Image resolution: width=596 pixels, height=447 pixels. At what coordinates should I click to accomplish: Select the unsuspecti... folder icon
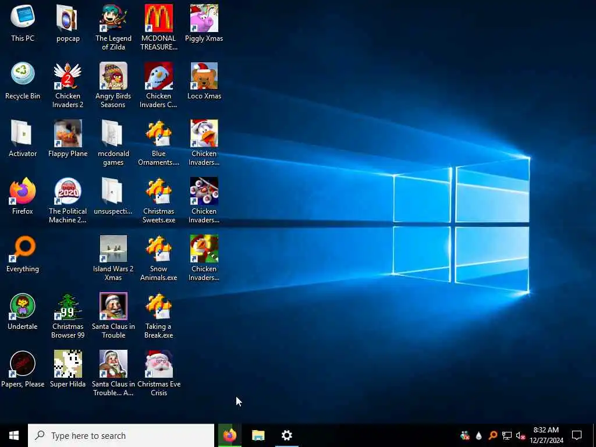click(113, 191)
